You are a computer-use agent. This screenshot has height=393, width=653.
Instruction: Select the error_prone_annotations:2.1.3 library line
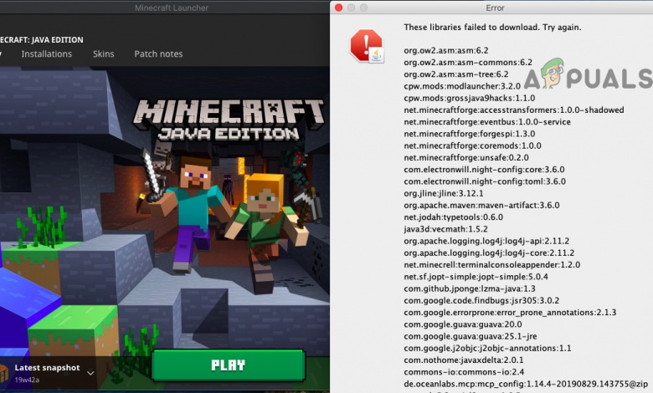[510, 313]
